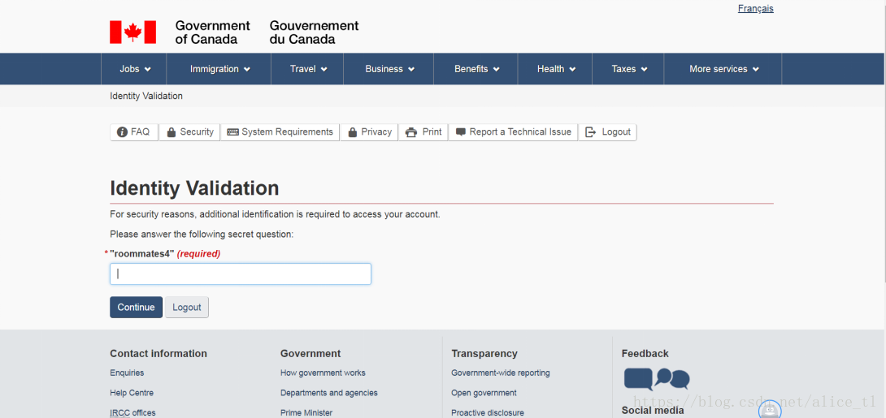Open the IRCC offices footer link

pos(132,413)
